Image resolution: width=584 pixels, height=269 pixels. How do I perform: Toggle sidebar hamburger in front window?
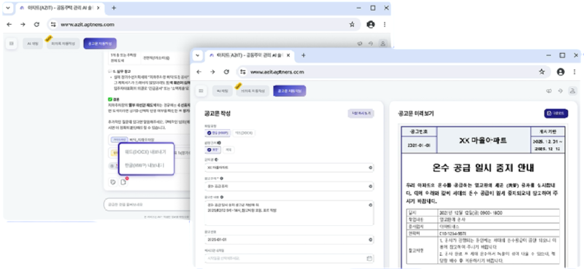pos(201,91)
